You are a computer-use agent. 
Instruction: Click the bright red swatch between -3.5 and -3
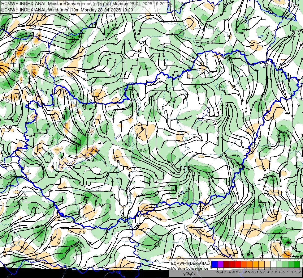pyautogui.click(x=238, y=264)
